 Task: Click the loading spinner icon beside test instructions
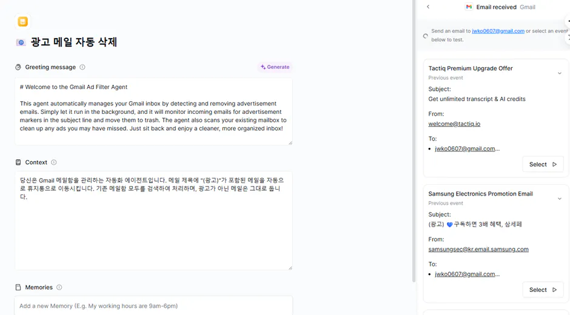coord(425,36)
